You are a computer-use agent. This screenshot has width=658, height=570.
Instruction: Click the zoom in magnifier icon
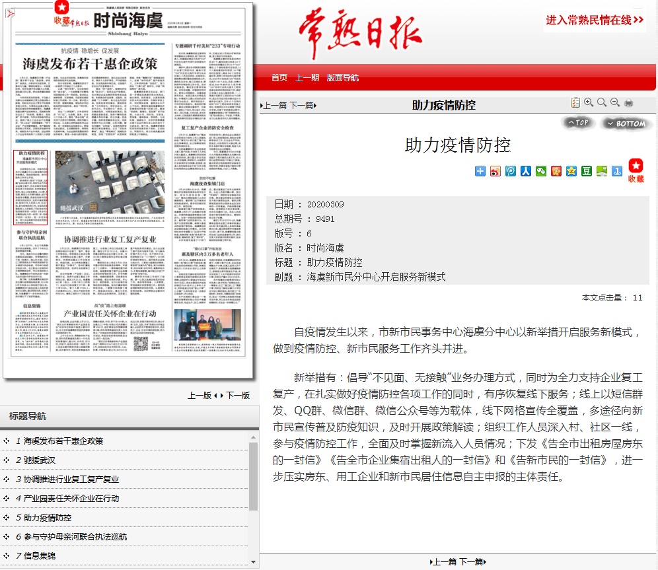tap(589, 102)
